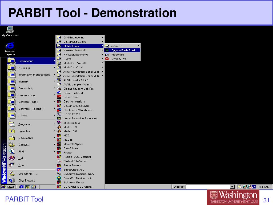Click the Run icon in Start menu
Viewport: 273px width, 205px height.
[12, 165]
